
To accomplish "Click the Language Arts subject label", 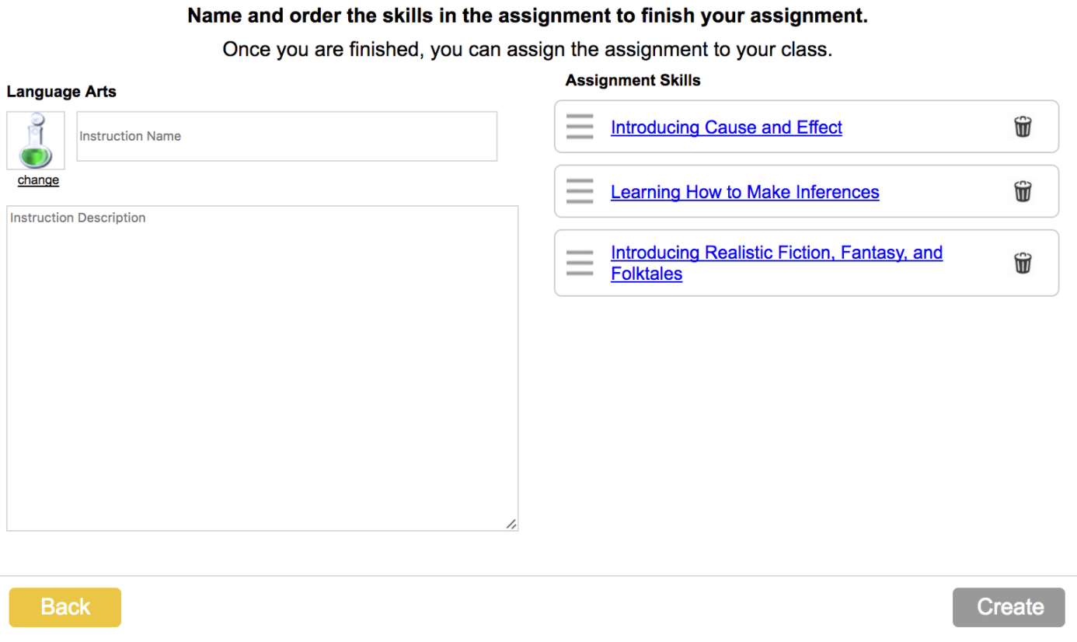I will click(61, 92).
